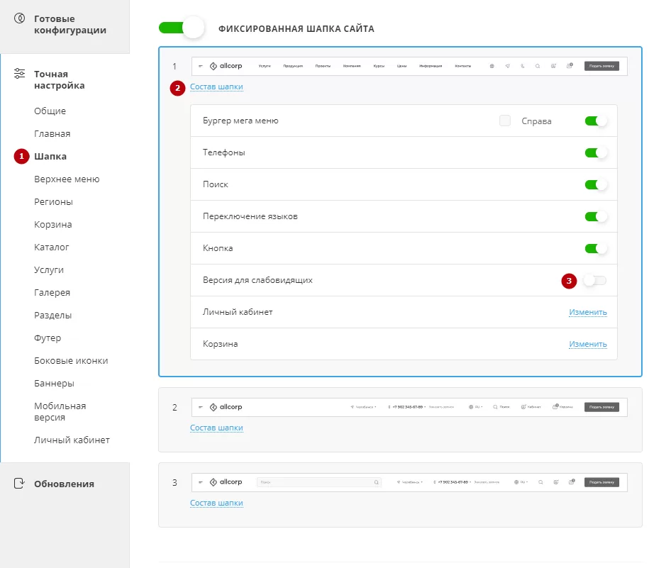This screenshot has height=568, width=666.
Task: Click the Переключение языков label
Action: 250,216
